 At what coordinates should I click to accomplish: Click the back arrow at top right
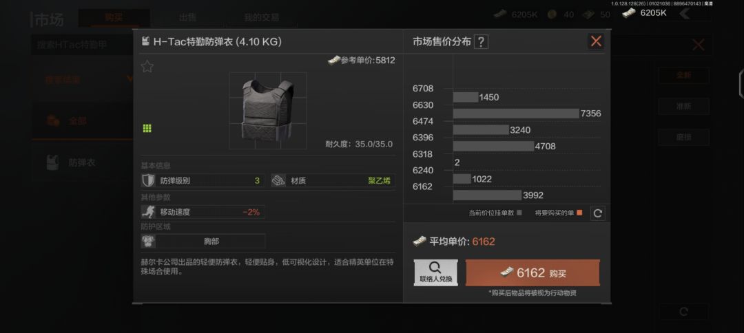pos(684,14)
